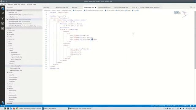This screenshot has height=110, width=196.
Task: Open the Terminal menu
Action: pyautogui.click(x=29, y=4)
